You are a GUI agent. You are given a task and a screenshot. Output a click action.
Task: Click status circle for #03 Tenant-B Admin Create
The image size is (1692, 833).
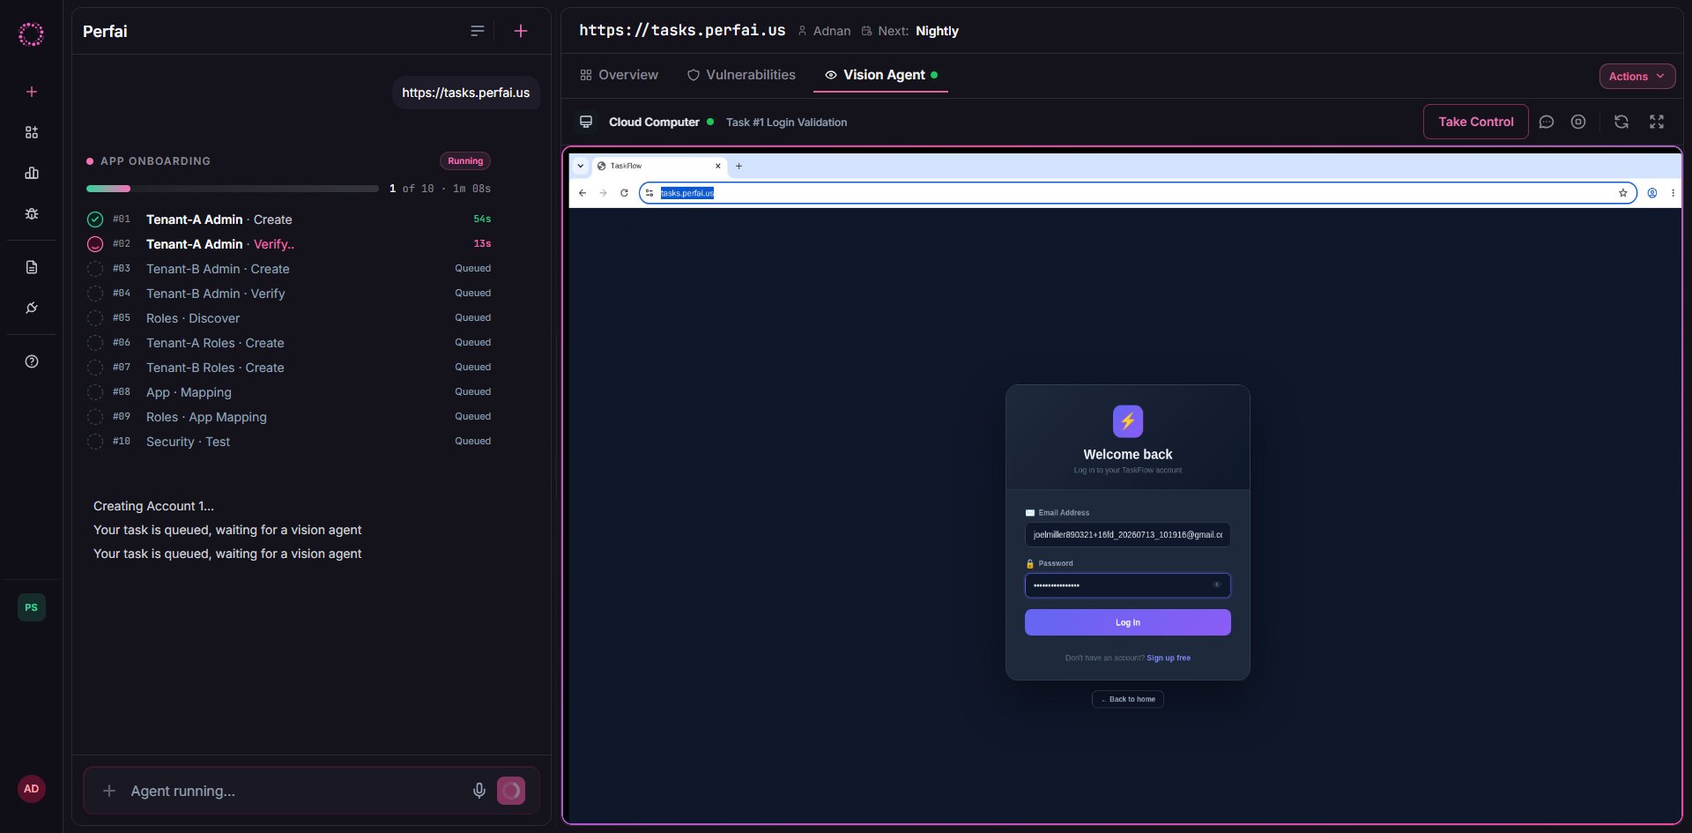point(95,269)
